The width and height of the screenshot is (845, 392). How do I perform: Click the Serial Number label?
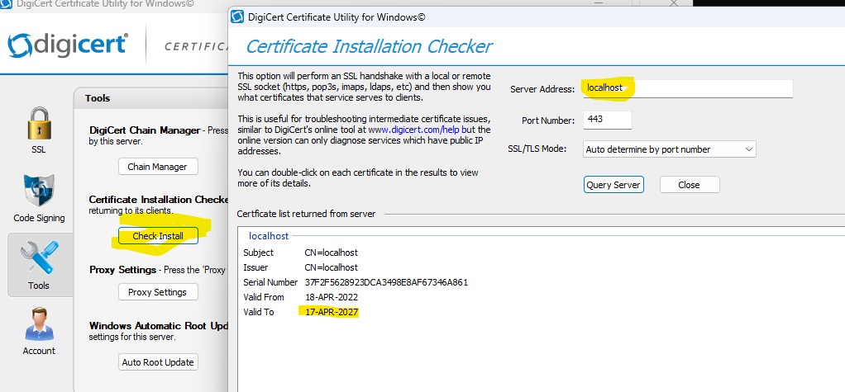point(270,281)
